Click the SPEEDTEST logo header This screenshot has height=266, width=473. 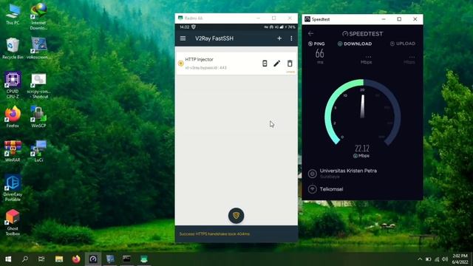[x=362, y=33]
